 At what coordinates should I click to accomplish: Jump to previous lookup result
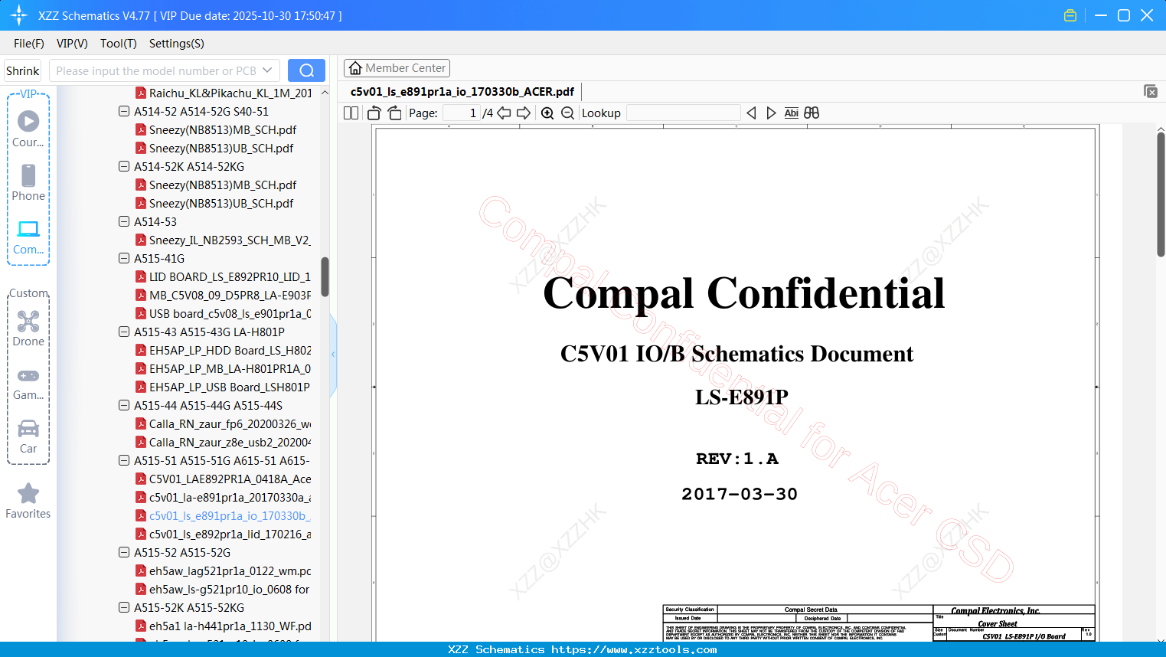point(751,113)
